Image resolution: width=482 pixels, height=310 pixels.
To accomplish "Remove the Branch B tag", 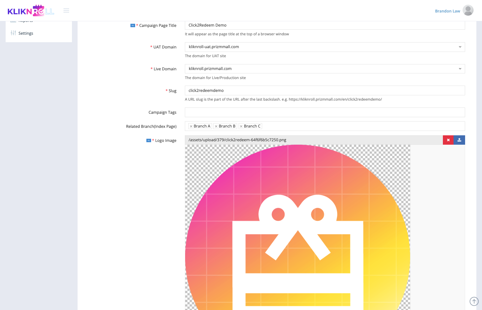I will point(216,126).
